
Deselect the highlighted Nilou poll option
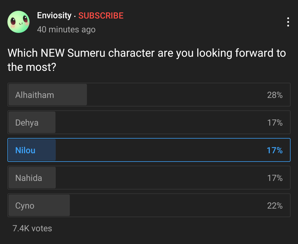point(149,150)
